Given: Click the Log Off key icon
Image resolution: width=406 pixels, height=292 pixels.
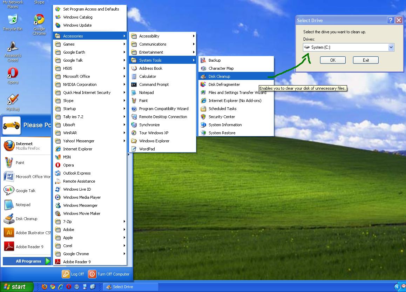Looking at the screenshot, I should click(x=66, y=274).
